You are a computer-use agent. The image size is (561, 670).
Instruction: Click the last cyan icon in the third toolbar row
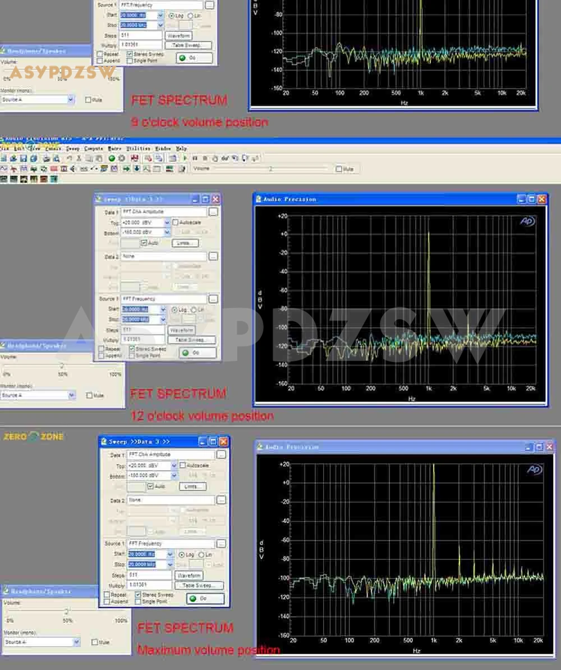[53, 179]
